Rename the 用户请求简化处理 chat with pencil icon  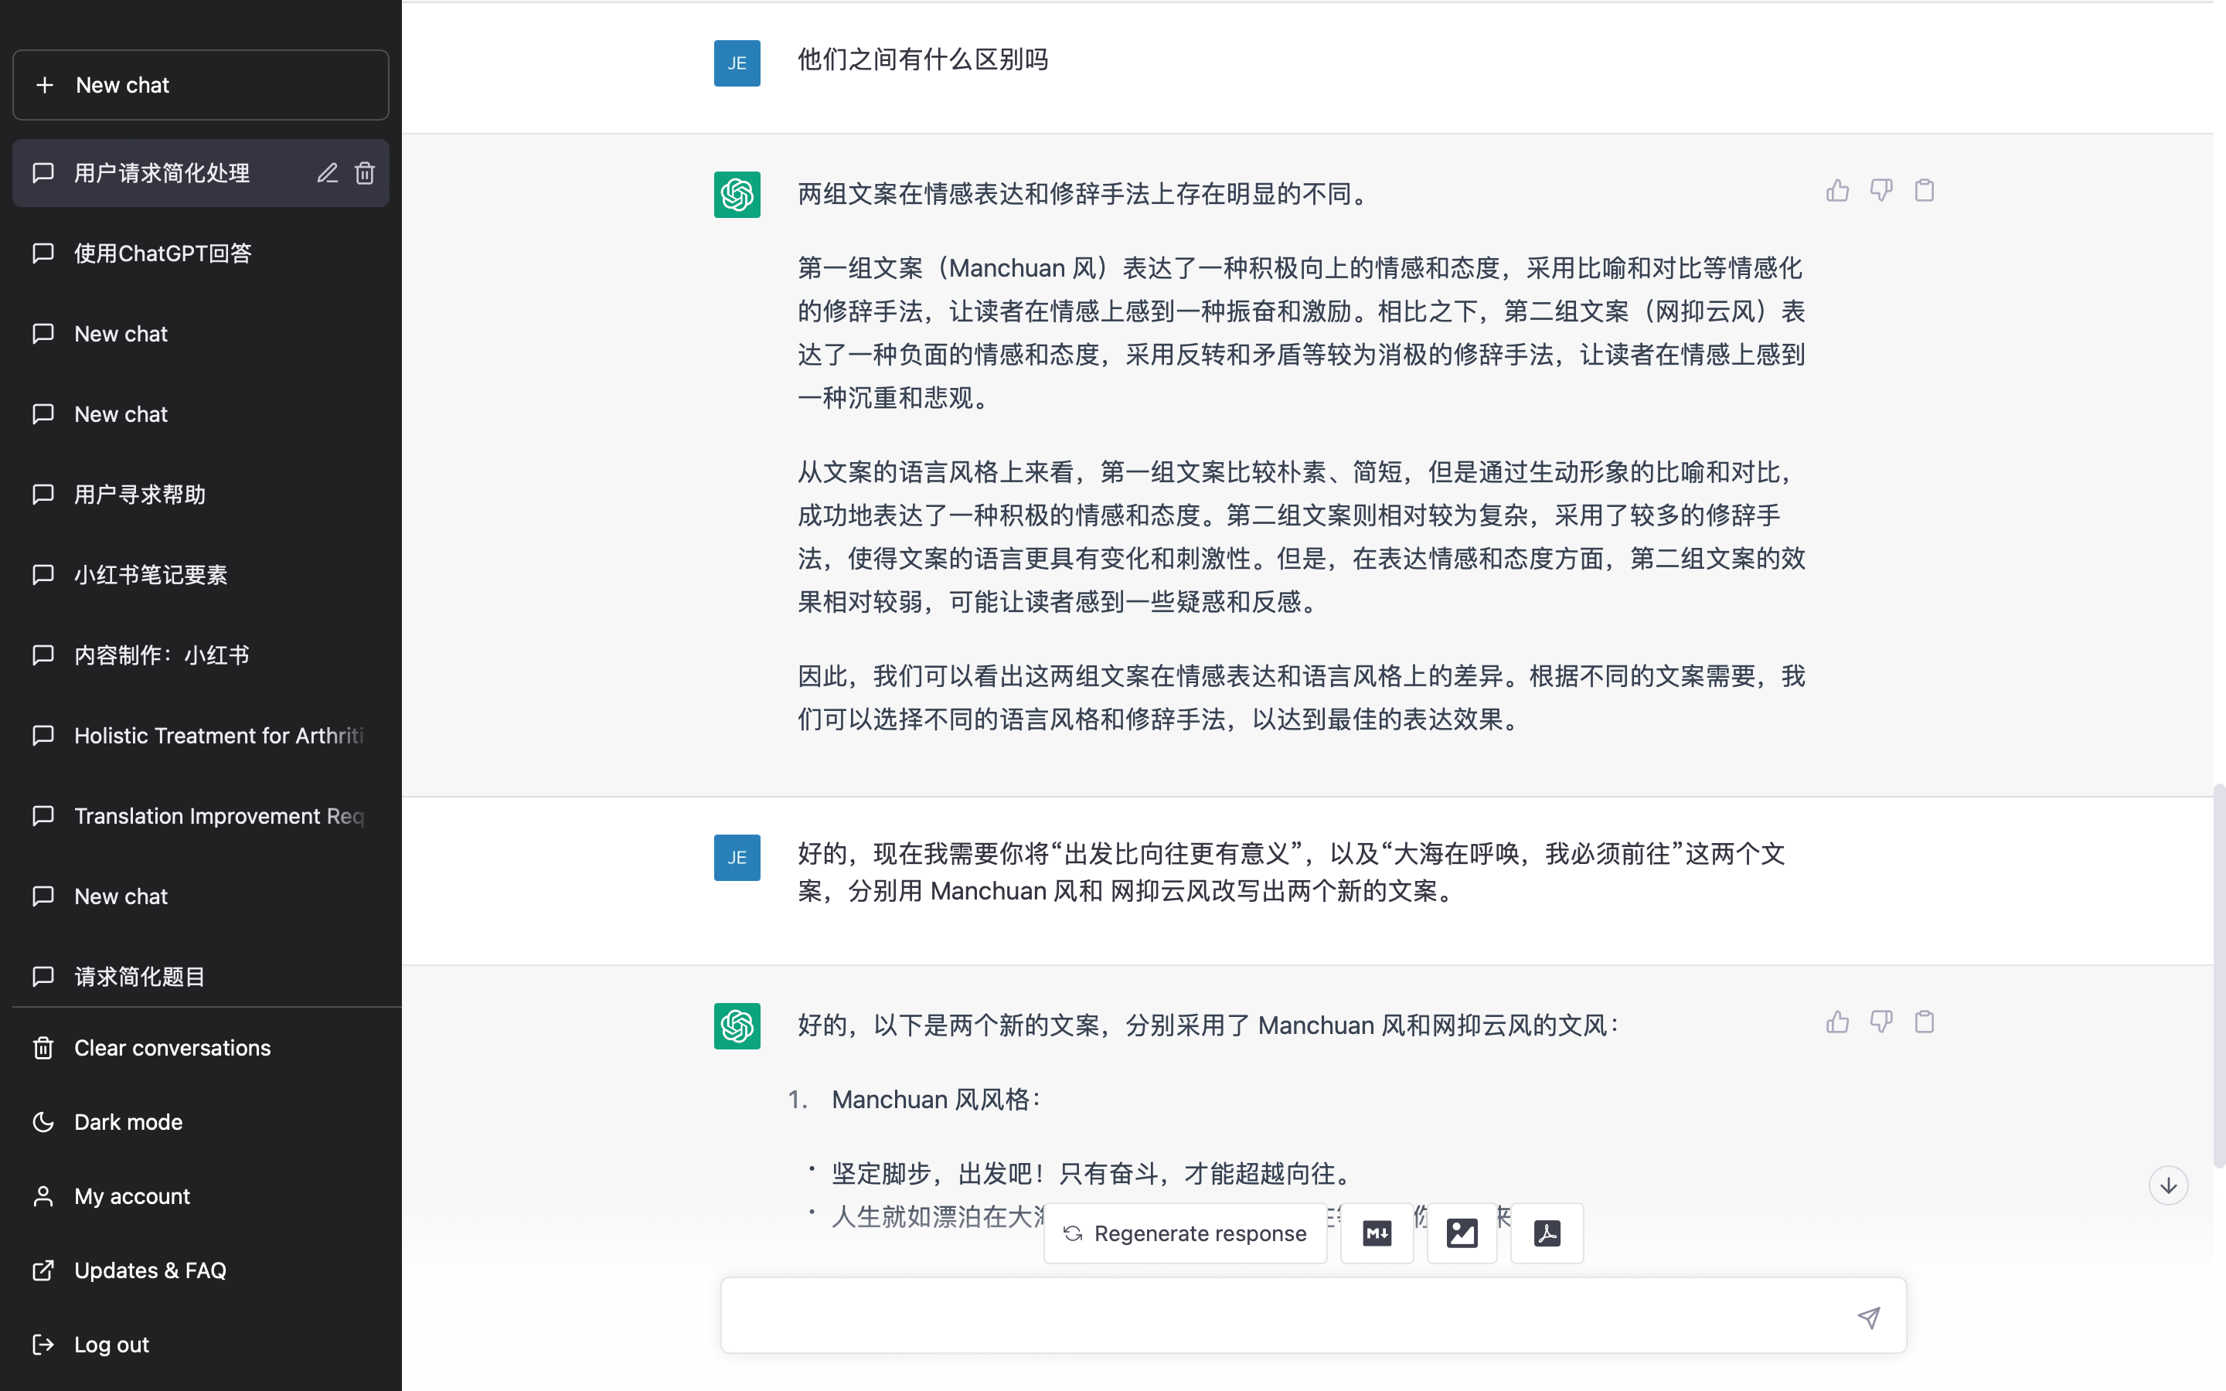(328, 173)
